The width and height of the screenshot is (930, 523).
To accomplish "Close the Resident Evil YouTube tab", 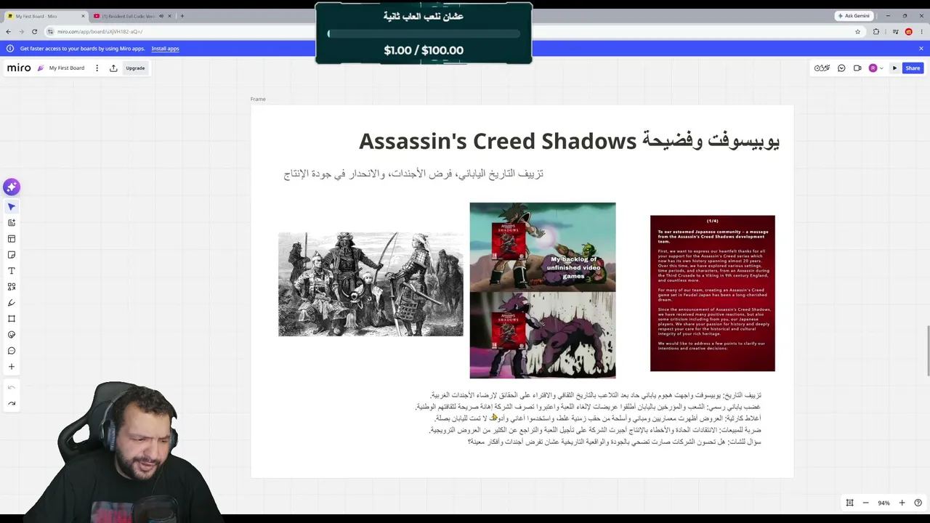I will 170,16.
